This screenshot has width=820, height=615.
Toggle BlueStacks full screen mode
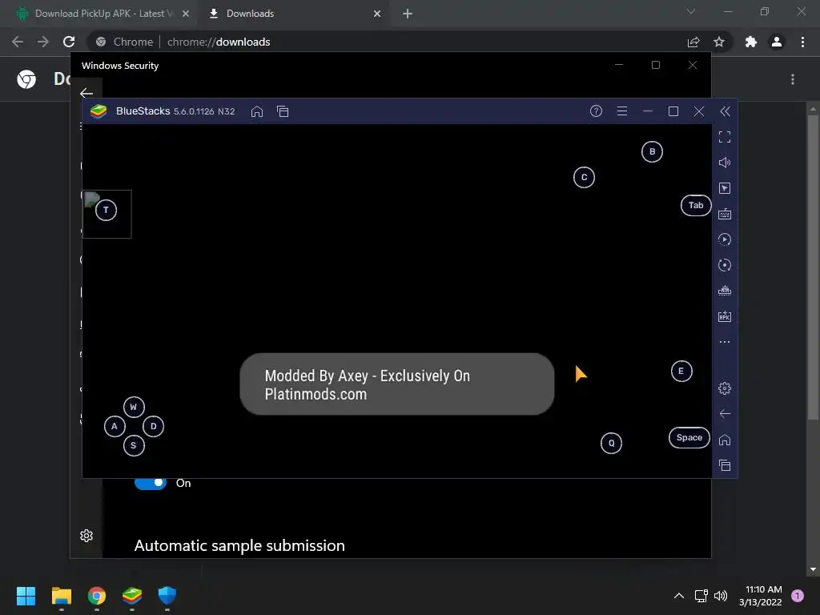tap(724, 137)
